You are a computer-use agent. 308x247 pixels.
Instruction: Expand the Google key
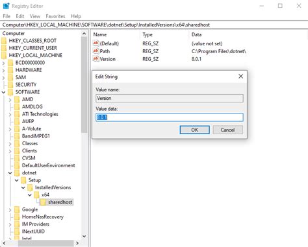point(10,210)
